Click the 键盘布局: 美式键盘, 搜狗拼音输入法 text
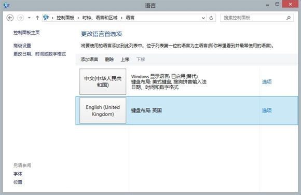Image resolution: width=301 pixels, height=195 pixels. coord(169,82)
